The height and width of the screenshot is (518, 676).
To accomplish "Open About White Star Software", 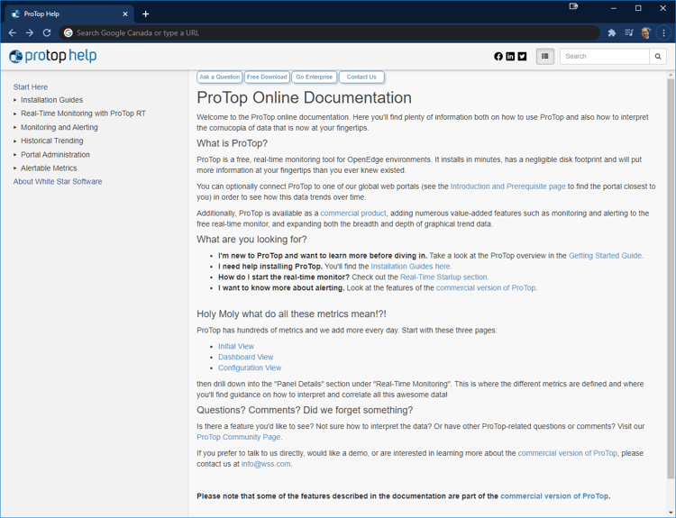I will pos(58,181).
